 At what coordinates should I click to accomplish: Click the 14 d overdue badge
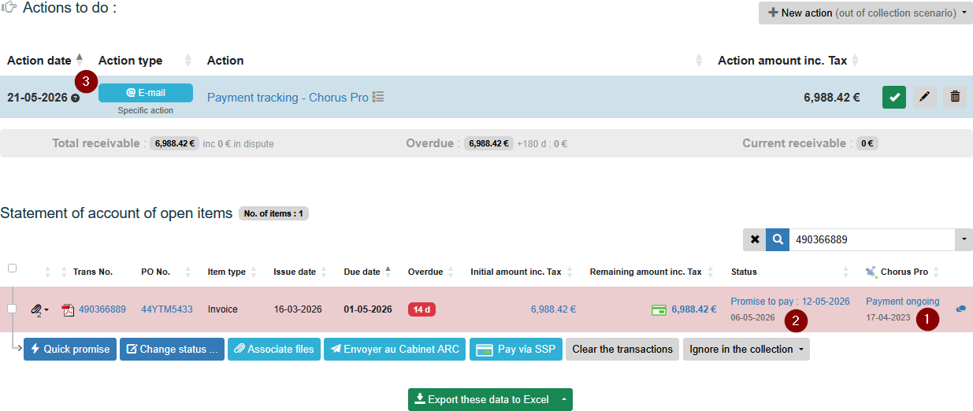(422, 309)
